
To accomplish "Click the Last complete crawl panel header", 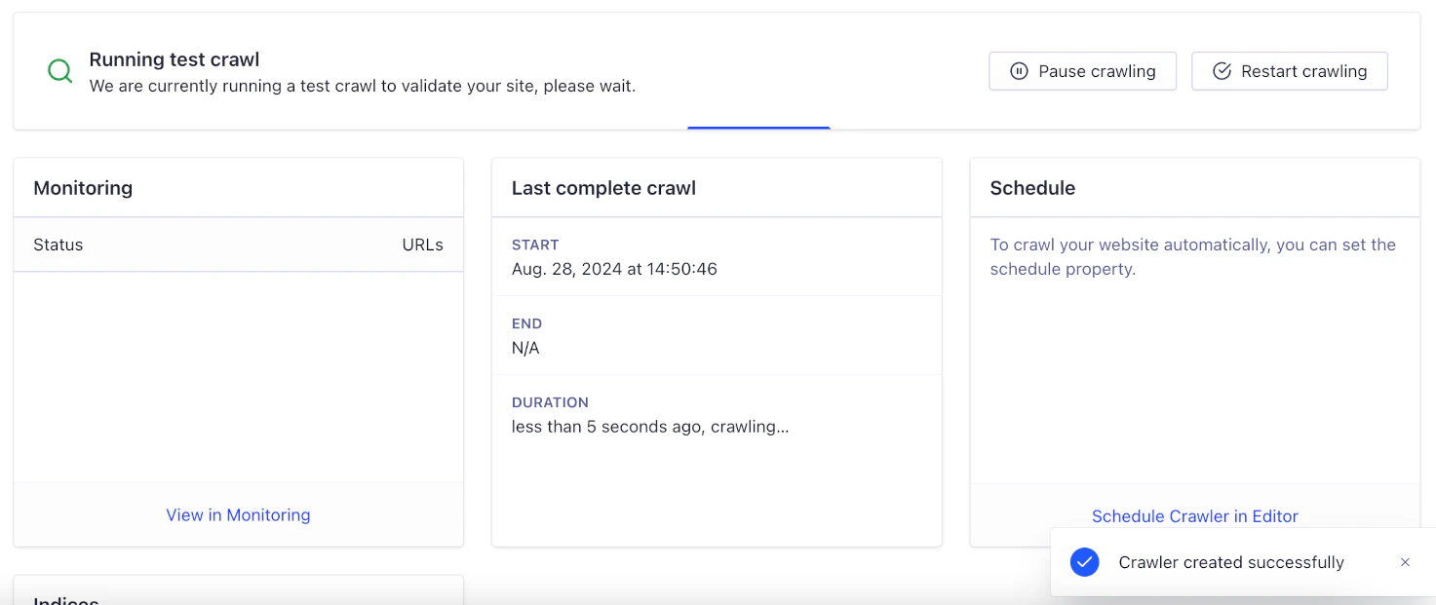I will point(602,187).
